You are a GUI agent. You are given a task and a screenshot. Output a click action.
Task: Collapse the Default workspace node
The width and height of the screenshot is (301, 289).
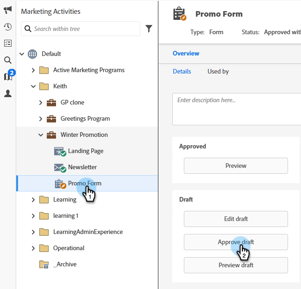click(22, 54)
